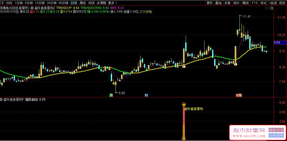Image resolution: width=287 pixels, height=141 pixels.
Task: Click the 超牛追涨复利 signal label
Action: [x=194, y=109]
